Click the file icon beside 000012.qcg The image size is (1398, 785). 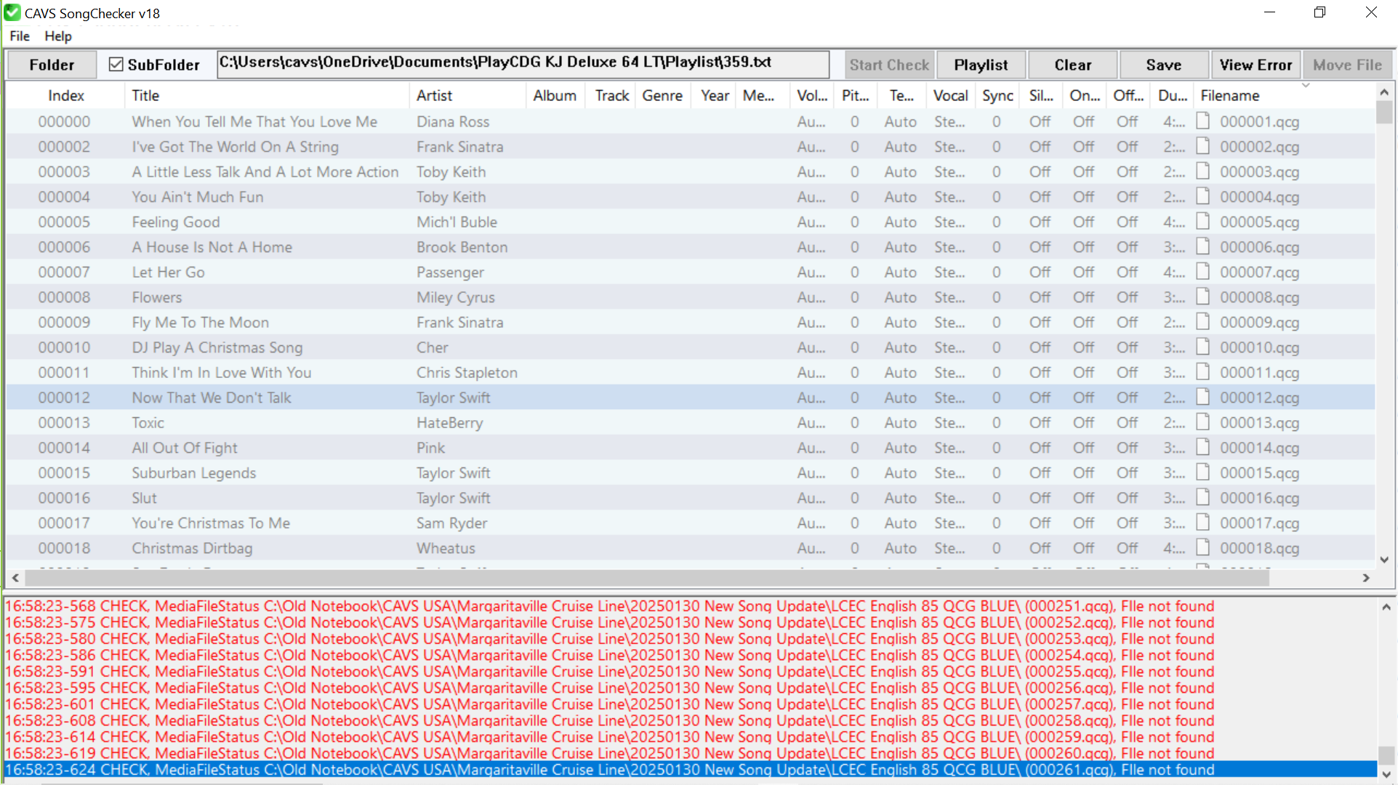click(x=1203, y=398)
